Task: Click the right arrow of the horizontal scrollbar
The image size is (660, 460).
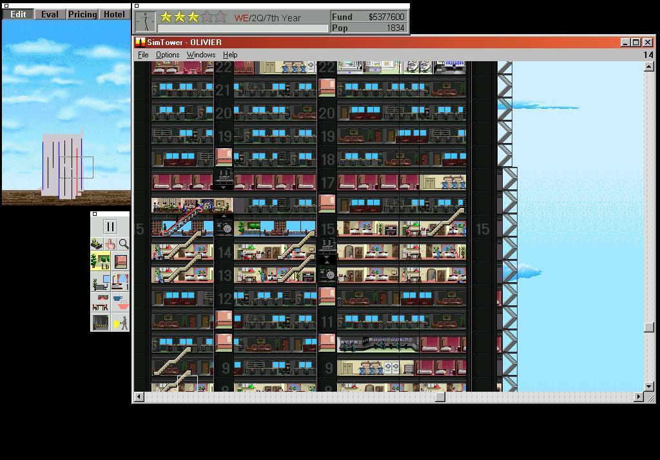Action: 639,396
